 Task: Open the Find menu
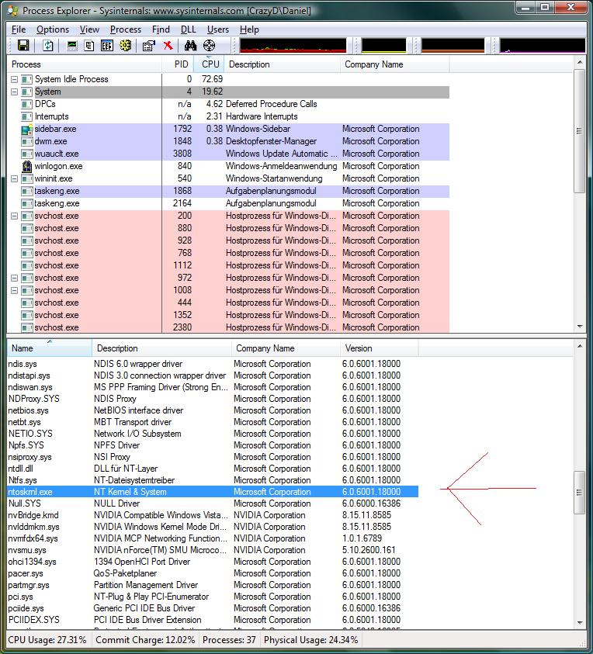point(161,29)
